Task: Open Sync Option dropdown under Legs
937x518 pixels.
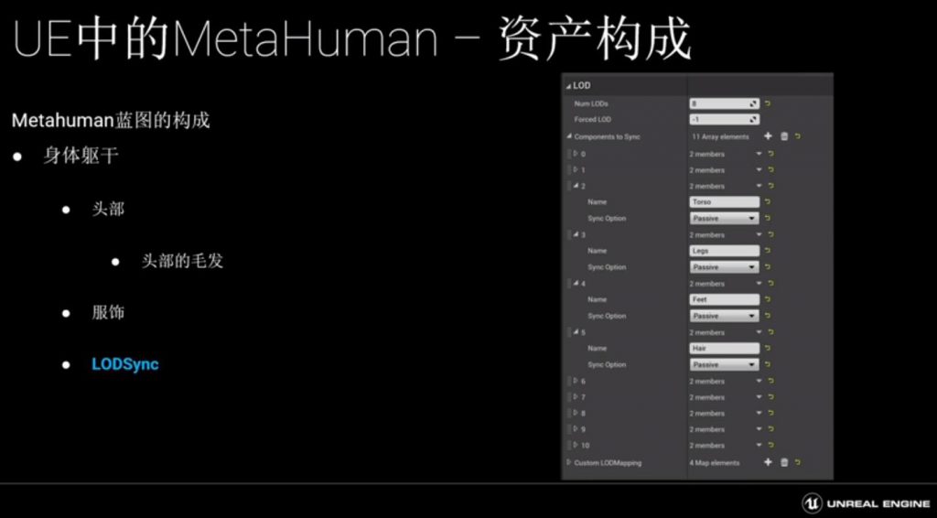Action: [x=725, y=267]
